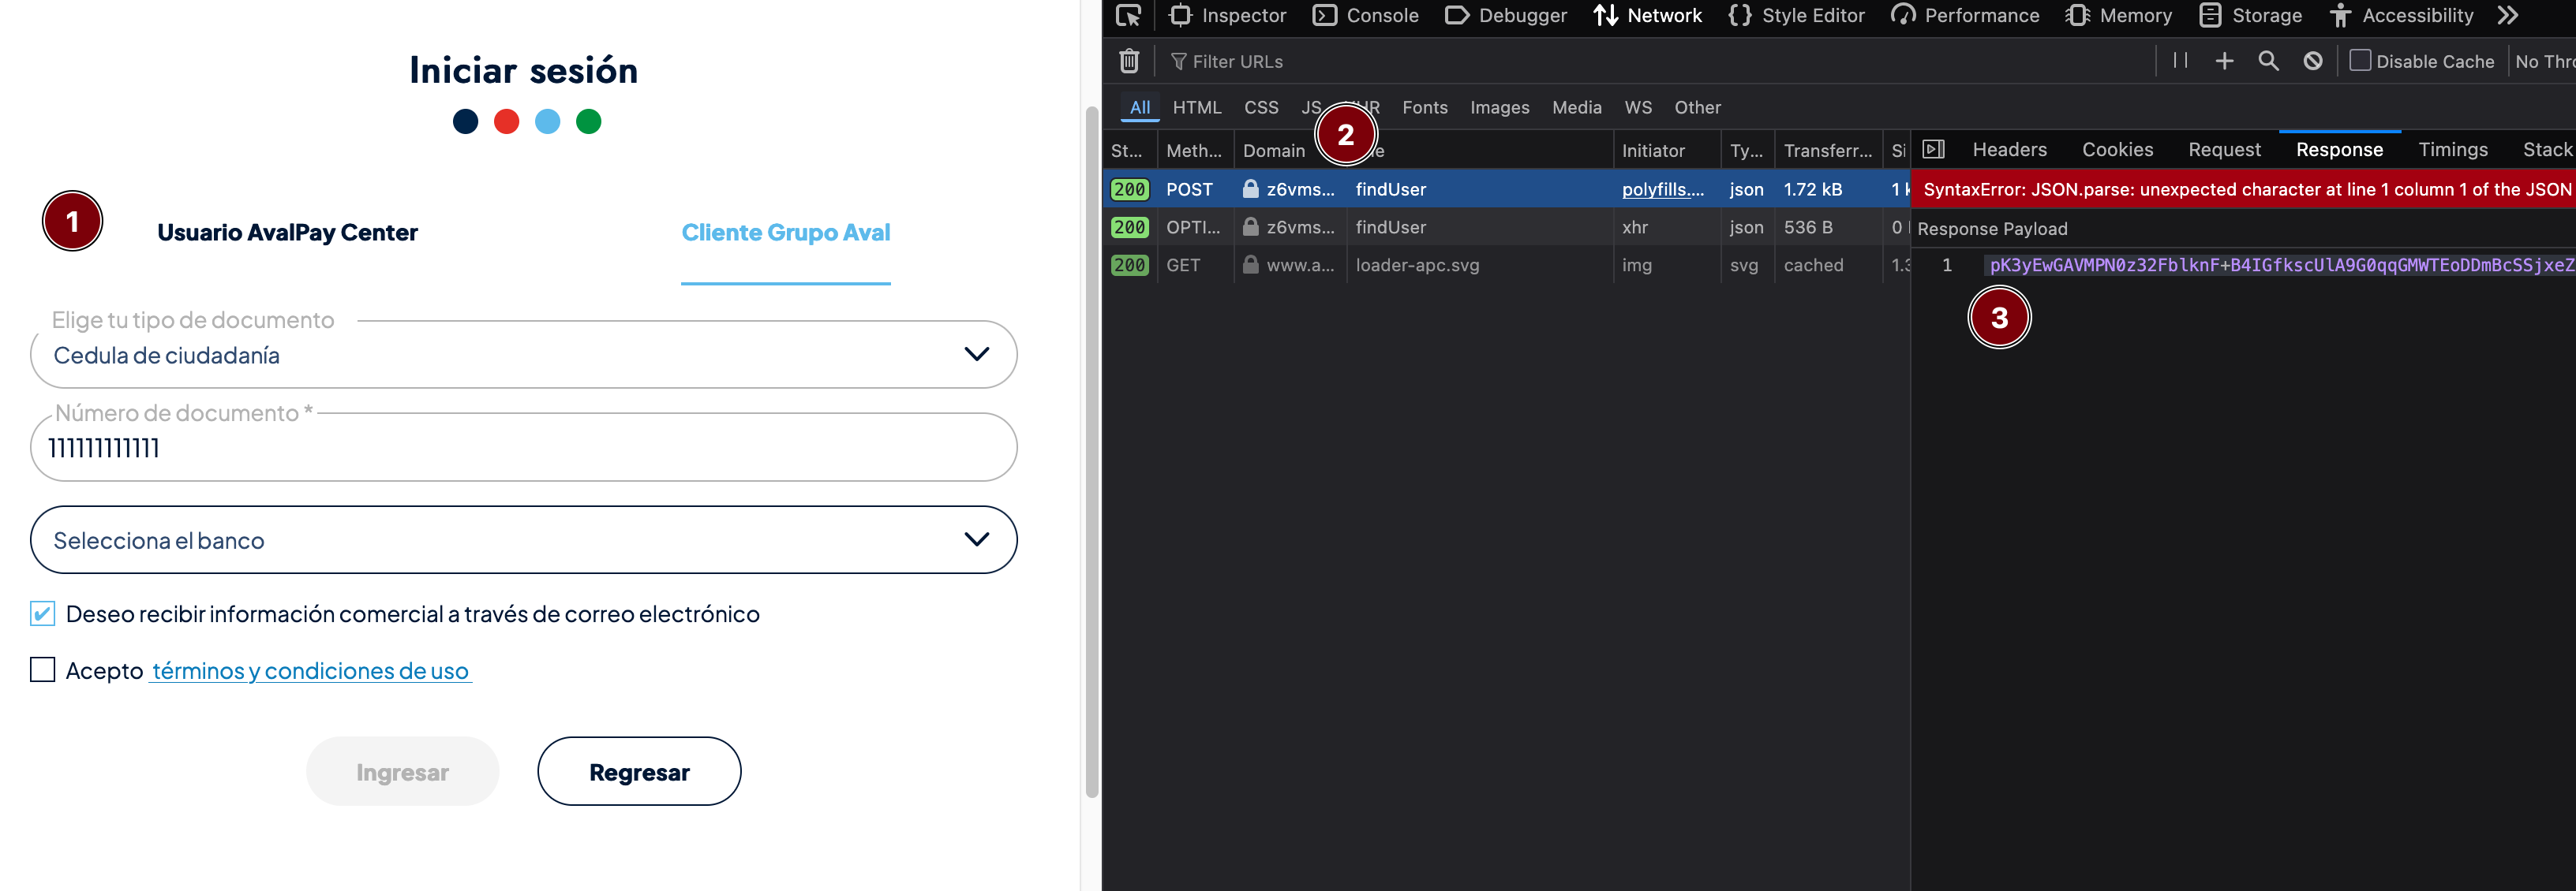Open the polyfills initiator link
Screen dimensions: 2576x891
point(1662,188)
